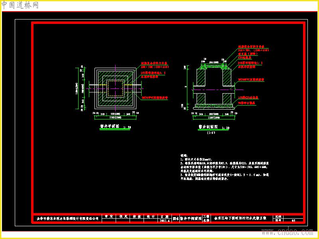Select the yellow dashed square in plan view
The height and width of the screenshot is (239, 319).
point(116,88)
